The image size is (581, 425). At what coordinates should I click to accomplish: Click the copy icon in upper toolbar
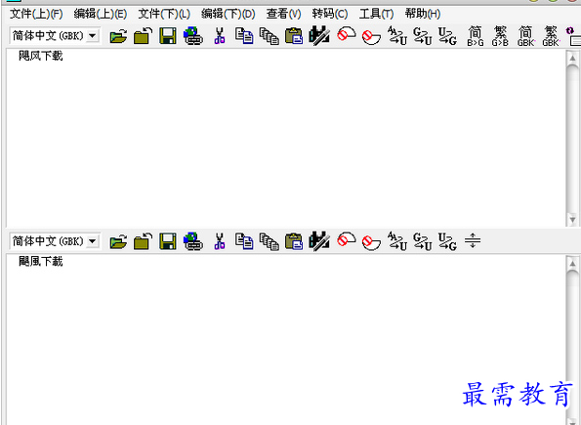pyautogui.click(x=244, y=36)
